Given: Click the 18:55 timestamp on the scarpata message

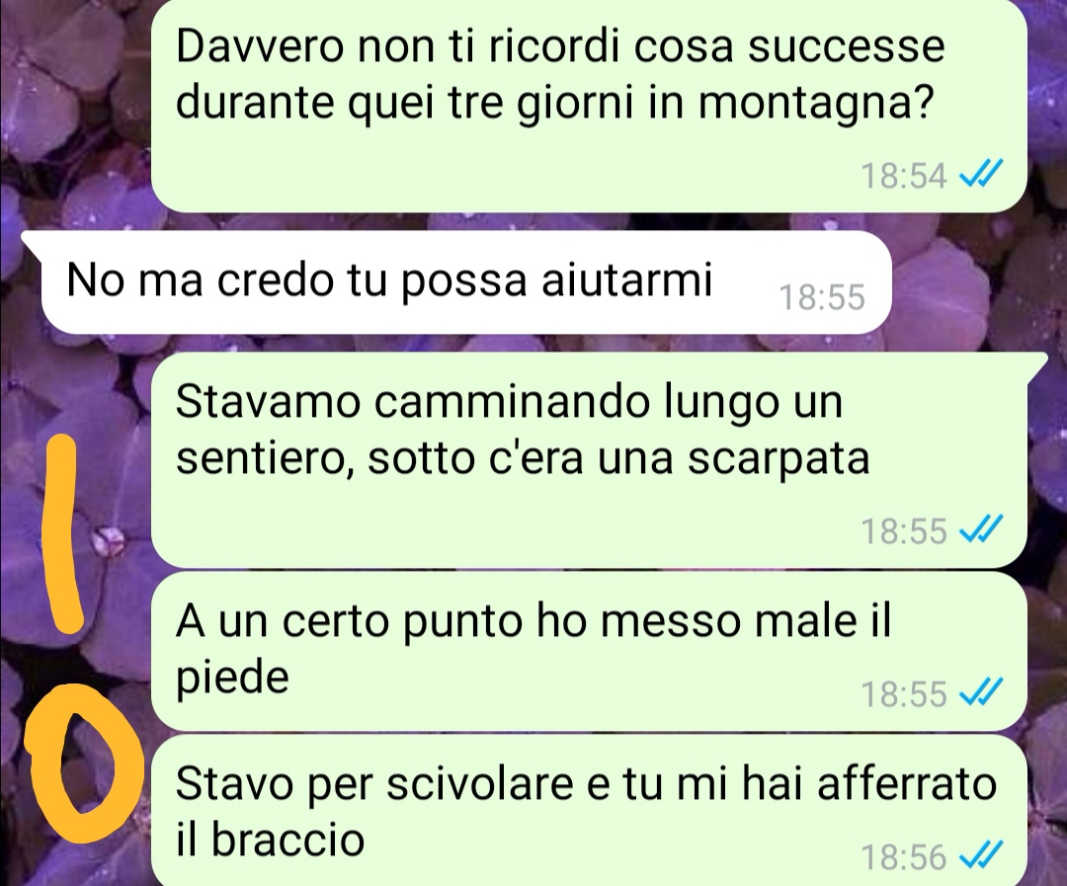Looking at the screenshot, I should 904,530.
